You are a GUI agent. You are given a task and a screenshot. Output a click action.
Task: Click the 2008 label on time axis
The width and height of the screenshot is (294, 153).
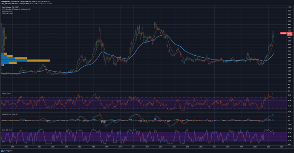93,147
